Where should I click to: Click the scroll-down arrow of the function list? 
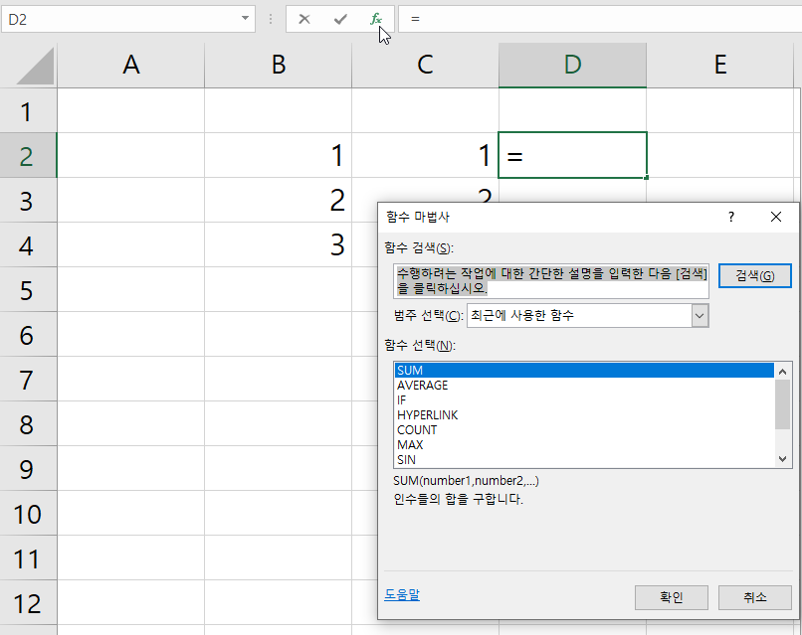tap(781, 458)
